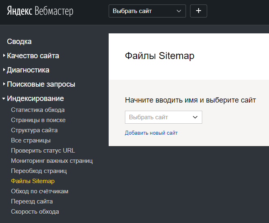Go to Страницы в поиске

[x=38, y=120]
